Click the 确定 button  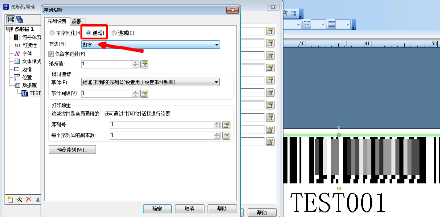[157, 209]
